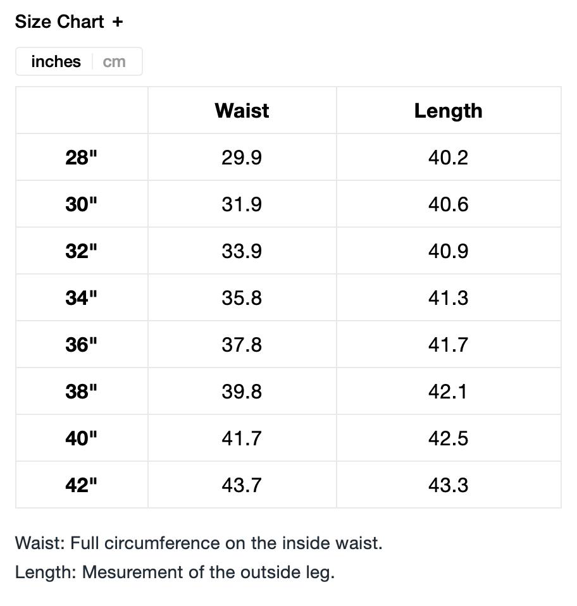Viewport: 577px width, 606px height.
Task: Click the 29.9 waist value cell
Action: click(x=242, y=158)
